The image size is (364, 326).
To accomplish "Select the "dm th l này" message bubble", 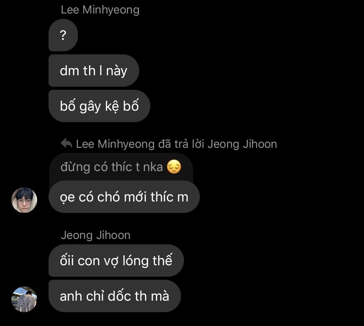I will point(94,71).
